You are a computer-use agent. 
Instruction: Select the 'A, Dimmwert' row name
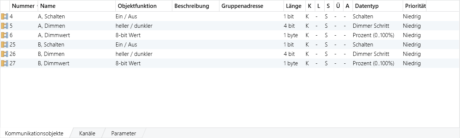click(x=54, y=35)
